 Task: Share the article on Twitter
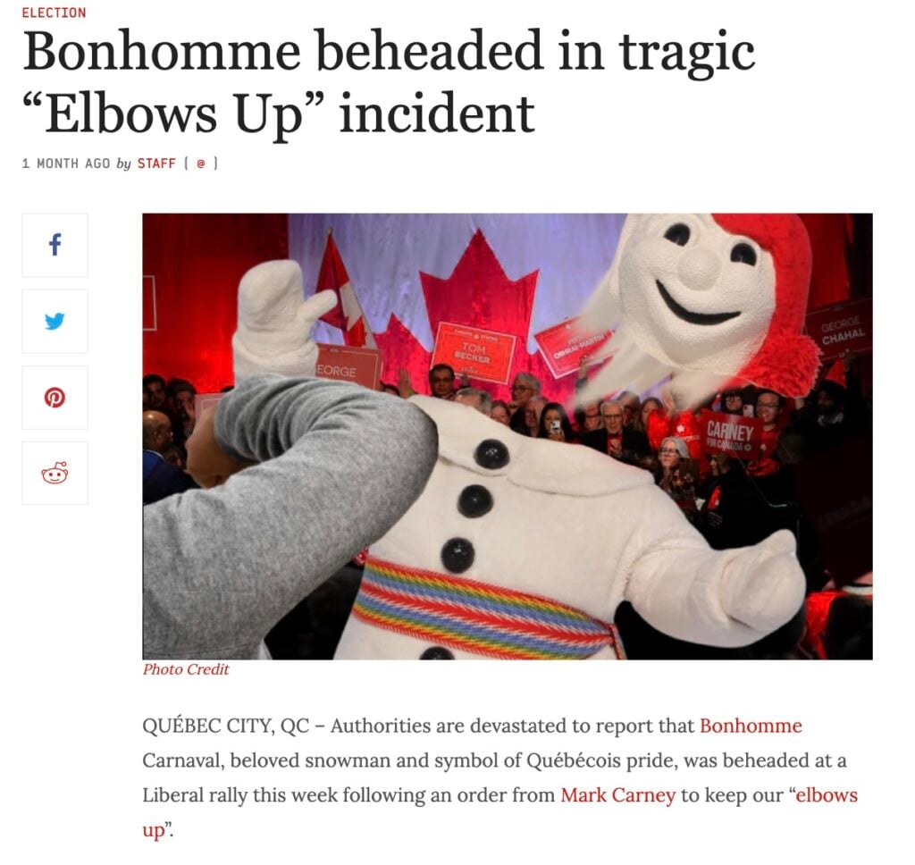coord(55,321)
